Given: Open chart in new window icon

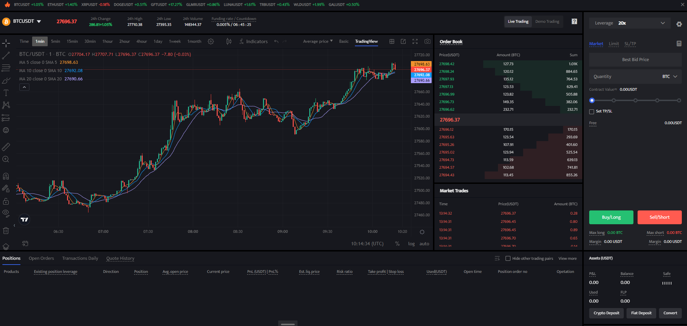Looking at the screenshot, I should (403, 41).
